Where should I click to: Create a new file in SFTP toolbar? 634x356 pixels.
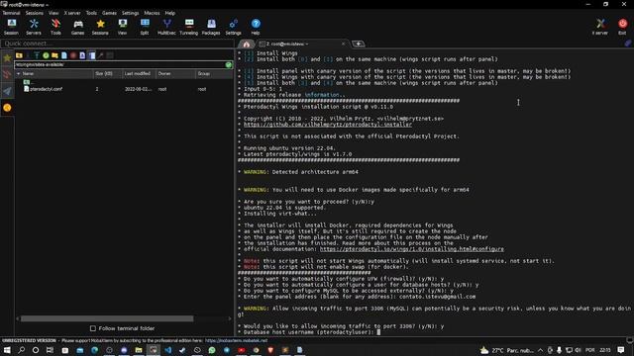(x=63, y=55)
